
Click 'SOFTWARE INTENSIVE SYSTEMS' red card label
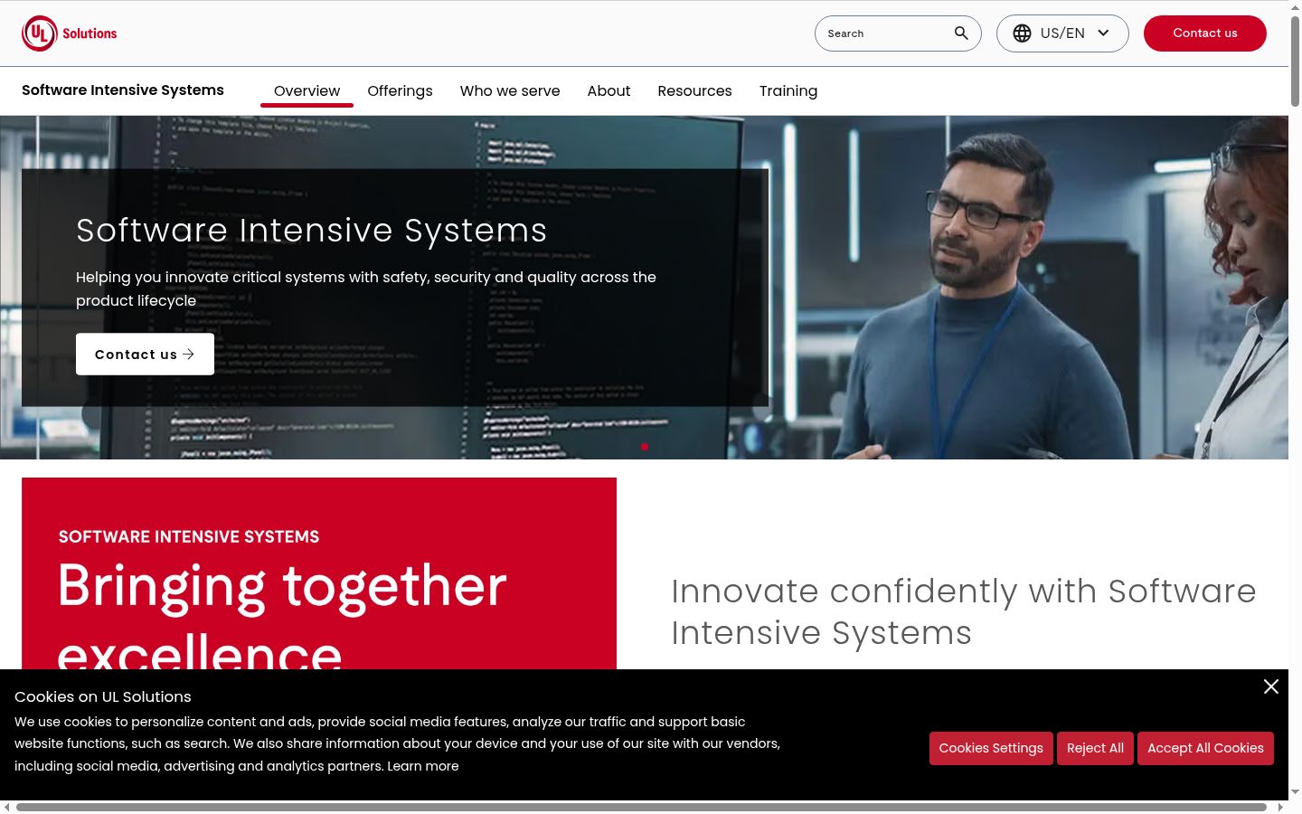coord(189,536)
